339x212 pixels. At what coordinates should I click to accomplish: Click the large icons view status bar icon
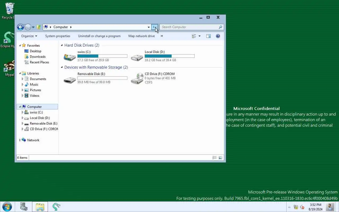click(220, 158)
